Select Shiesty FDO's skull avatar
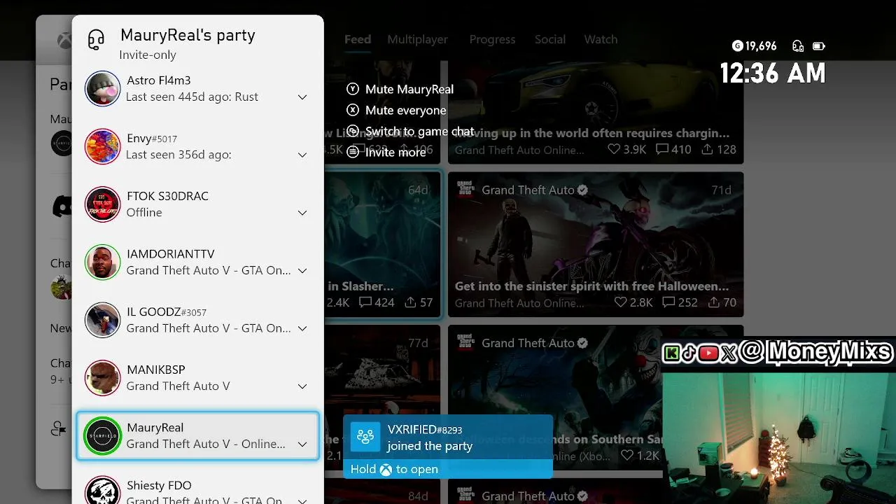 [103, 491]
